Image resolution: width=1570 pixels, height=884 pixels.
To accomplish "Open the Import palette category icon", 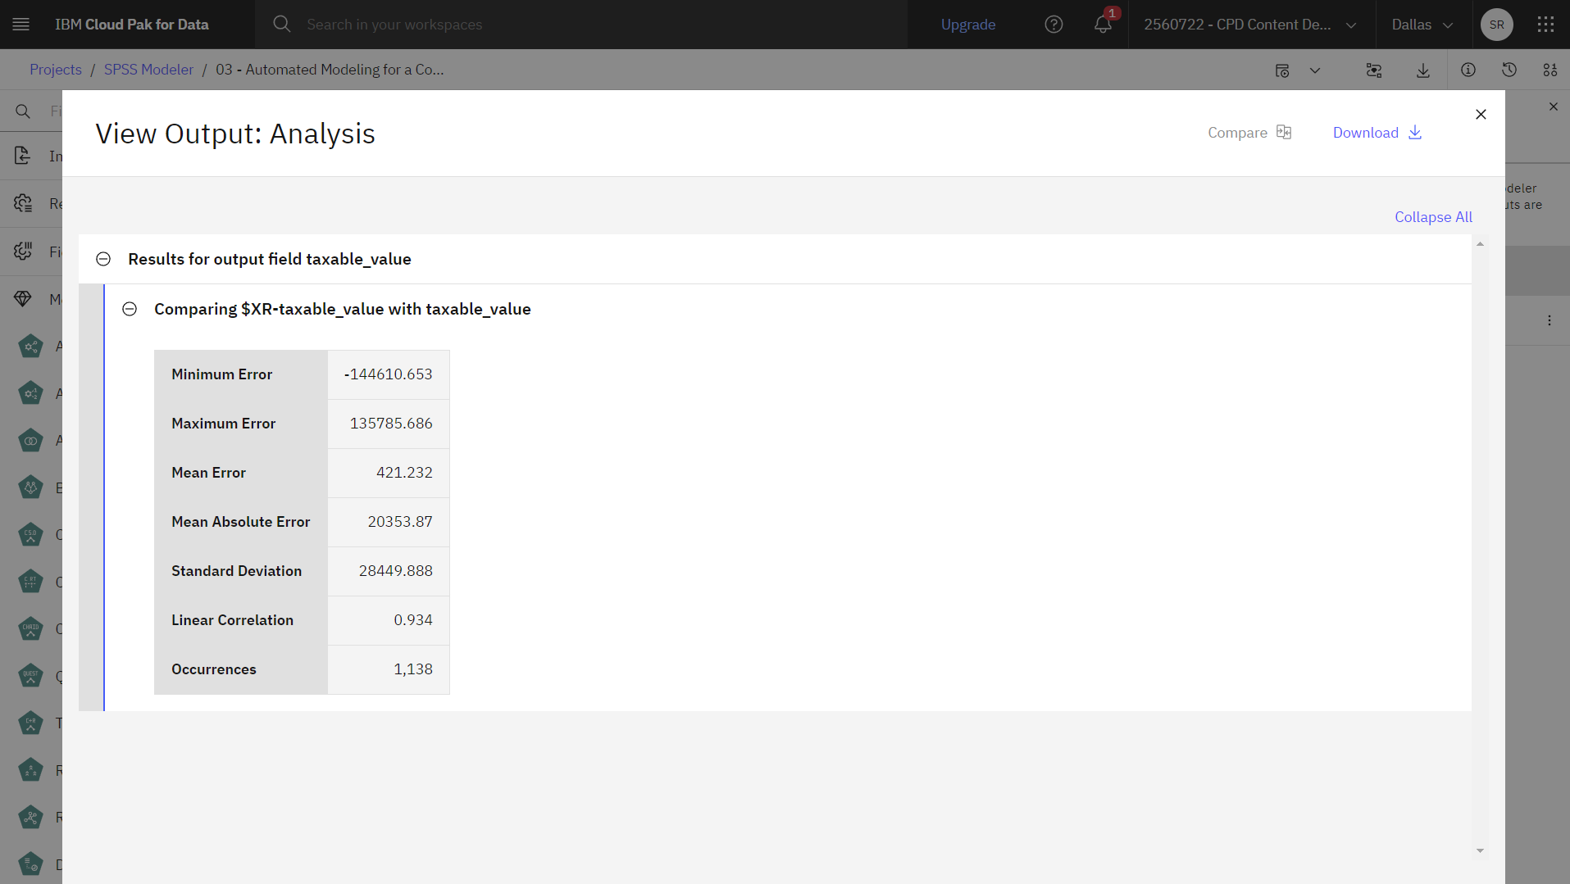I will (x=23, y=156).
